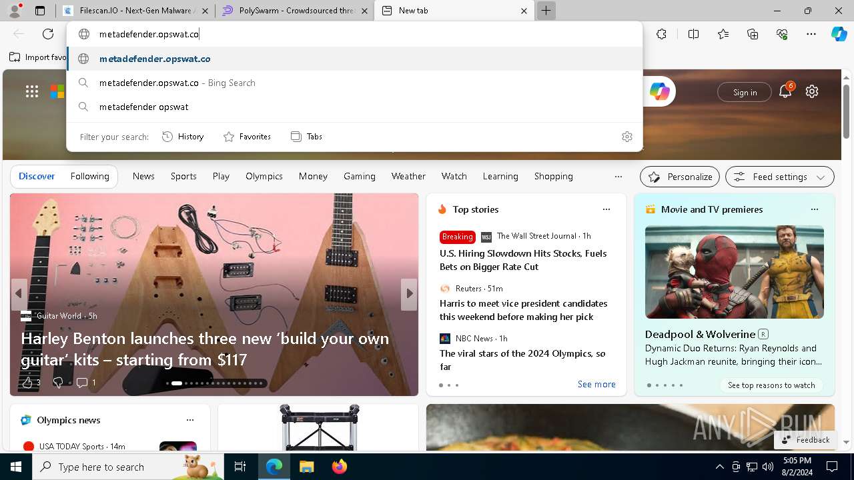Open Olympics news card options
This screenshot has width=854, height=480.
pyautogui.click(x=190, y=420)
